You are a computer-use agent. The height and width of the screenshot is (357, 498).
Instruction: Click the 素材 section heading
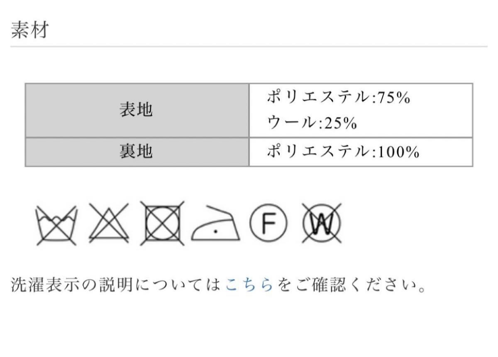click(29, 31)
